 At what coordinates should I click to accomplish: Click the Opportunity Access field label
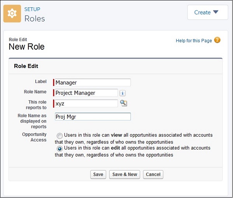coord(34,137)
